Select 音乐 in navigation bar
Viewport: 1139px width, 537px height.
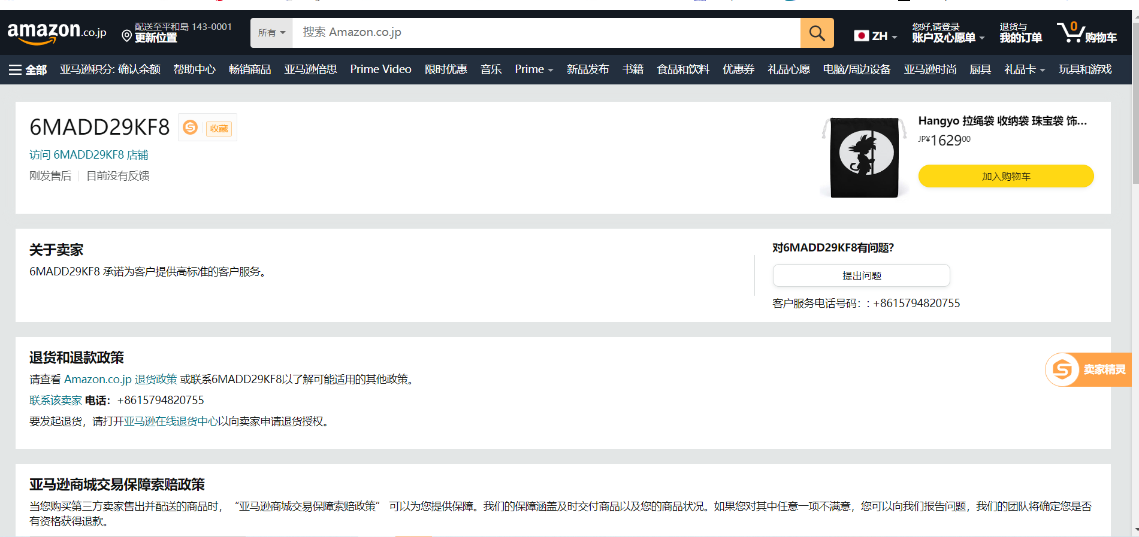click(491, 69)
